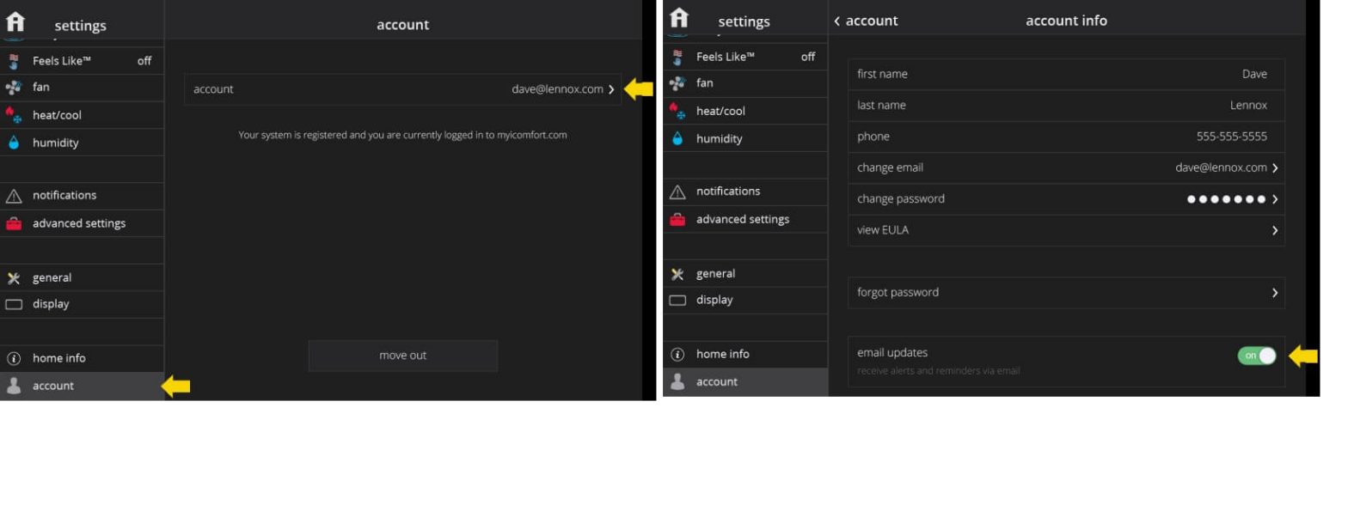1348x505 pixels.
Task: Click Feels Like off value, left screen
Action: (x=144, y=61)
